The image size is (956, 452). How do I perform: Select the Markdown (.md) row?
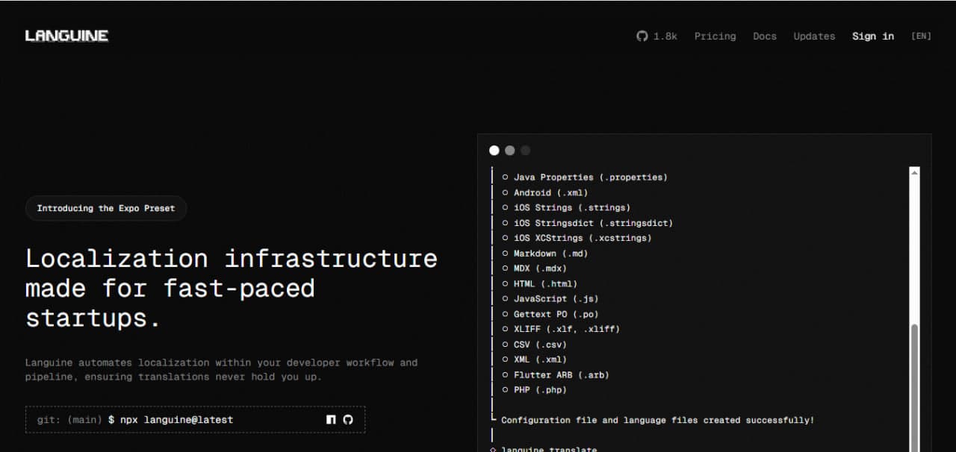tap(544, 254)
